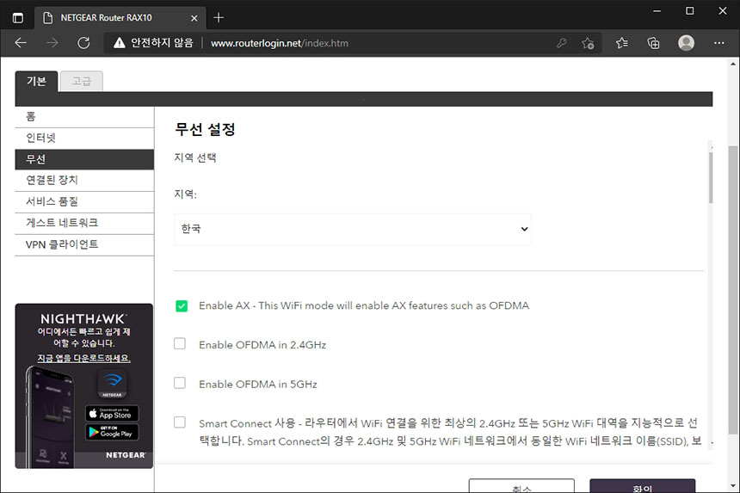Click the page scroll-up arrow

[x=733, y=64]
